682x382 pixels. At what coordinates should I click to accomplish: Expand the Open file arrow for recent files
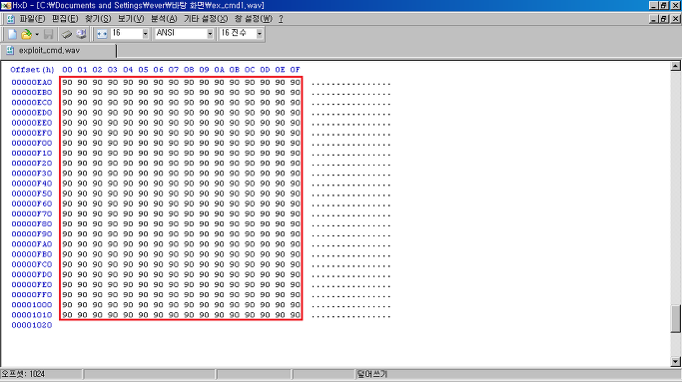(37, 34)
